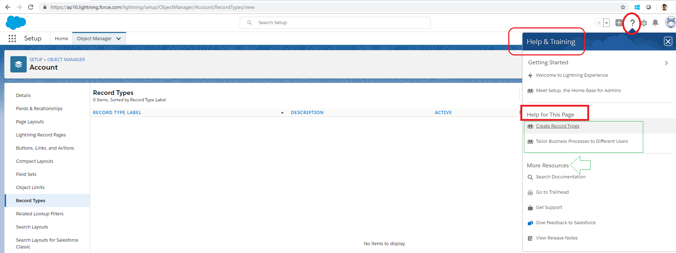Click the magnifier icon in Search Setup
The image size is (676, 253).
tap(250, 23)
